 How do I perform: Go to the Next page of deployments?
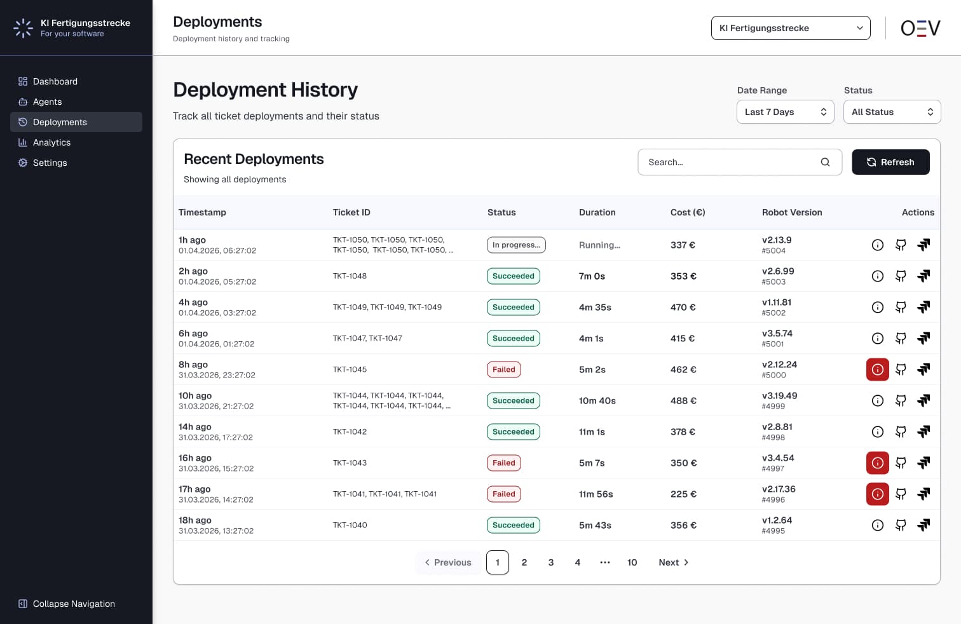(x=673, y=562)
